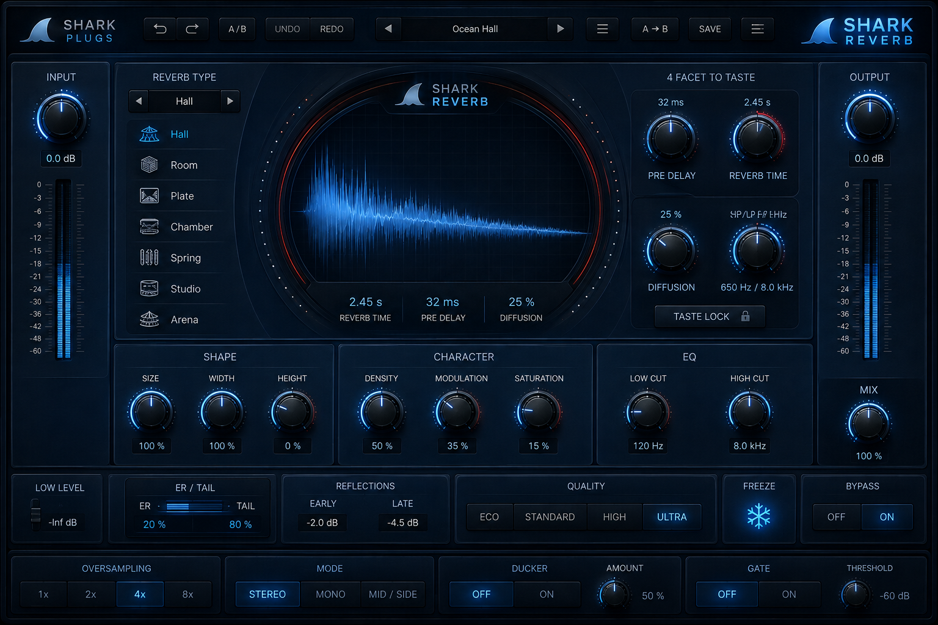Choose HIGH quality
The width and height of the screenshot is (938, 625).
(x=614, y=517)
